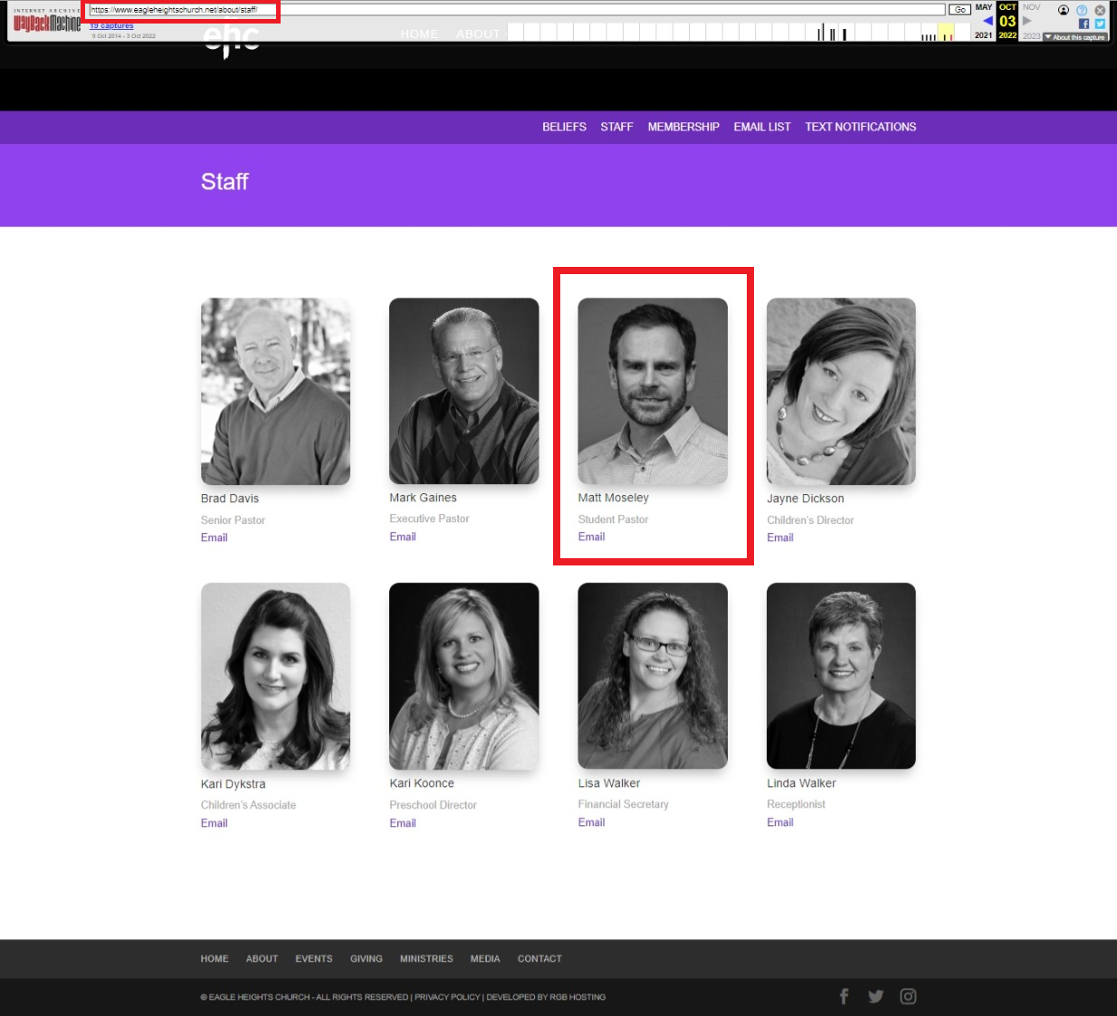Click Linda Walker's photo
1117x1016 pixels.
click(841, 676)
